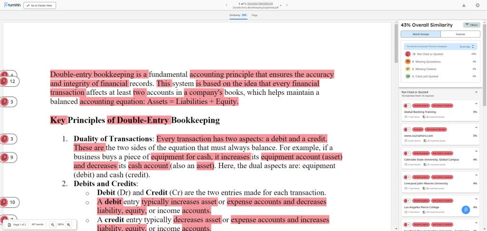The image size is (487, 231).
Task: Click the blue floating Turnitin action button
Action: [x=466, y=210]
